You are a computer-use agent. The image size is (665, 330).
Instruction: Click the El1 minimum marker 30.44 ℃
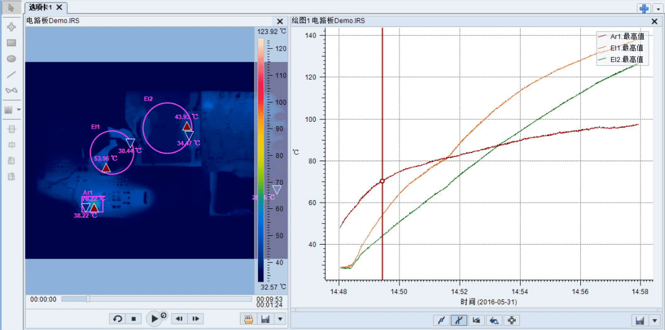pyautogui.click(x=130, y=143)
